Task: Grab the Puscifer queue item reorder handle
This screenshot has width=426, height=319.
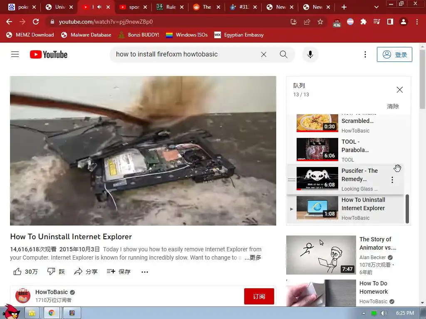Action: click(292, 179)
